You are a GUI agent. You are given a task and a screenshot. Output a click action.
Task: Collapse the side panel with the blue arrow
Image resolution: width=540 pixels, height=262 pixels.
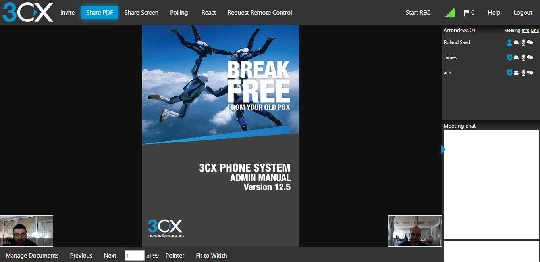[444, 149]
